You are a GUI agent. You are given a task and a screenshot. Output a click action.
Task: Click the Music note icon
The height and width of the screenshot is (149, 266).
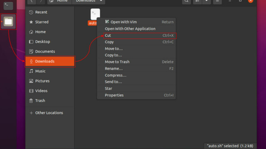[31, 71]
